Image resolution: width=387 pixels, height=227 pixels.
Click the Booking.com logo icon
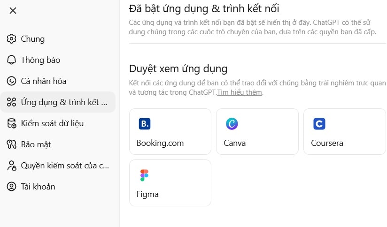point(145,124)
